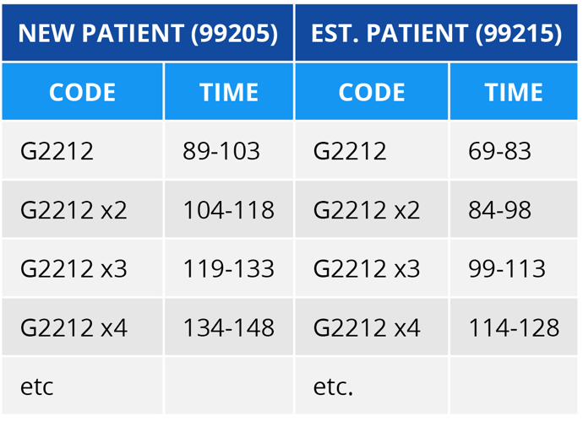Image resolution: width=583 pixels, height=427 pixels.
Task: Click G2212 x4 in the Est. Patient column
Action: tap(366, 327)
